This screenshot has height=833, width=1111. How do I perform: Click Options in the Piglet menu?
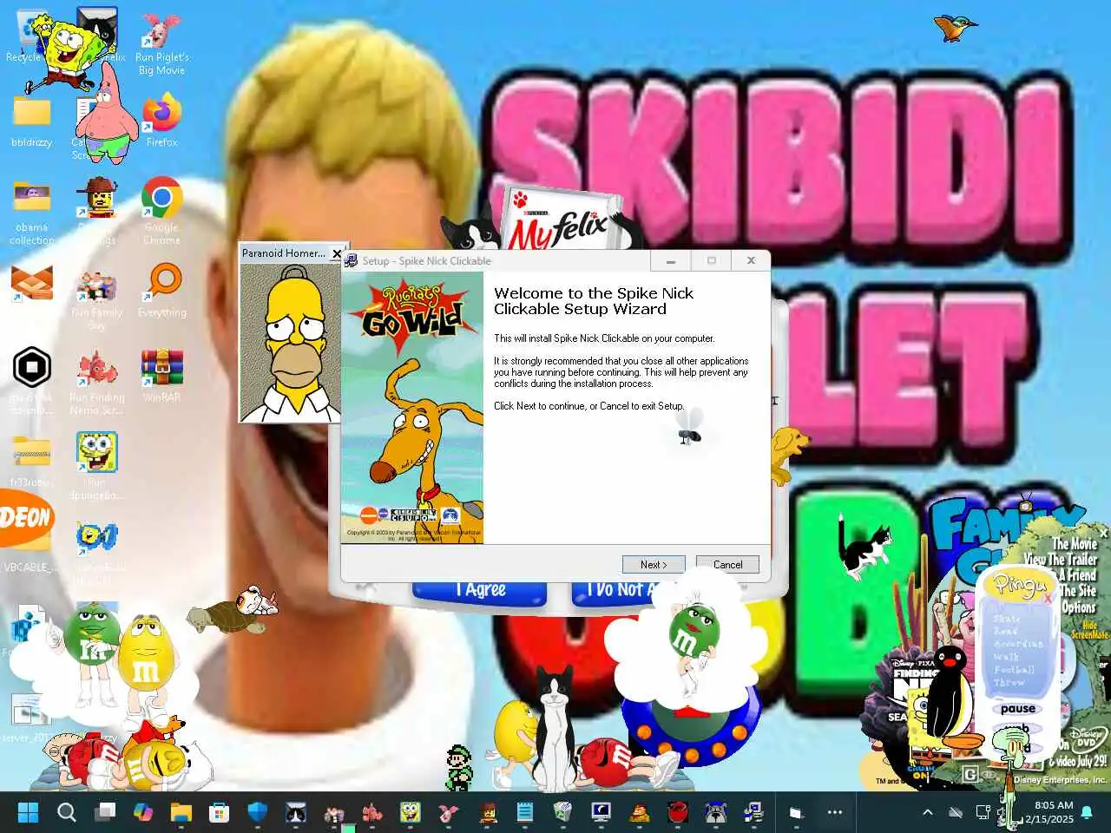click(x=1078, y=607)
